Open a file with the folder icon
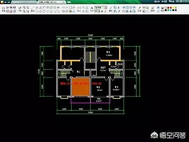The height and width of the screenshot is (142, 189). point(8,8)
